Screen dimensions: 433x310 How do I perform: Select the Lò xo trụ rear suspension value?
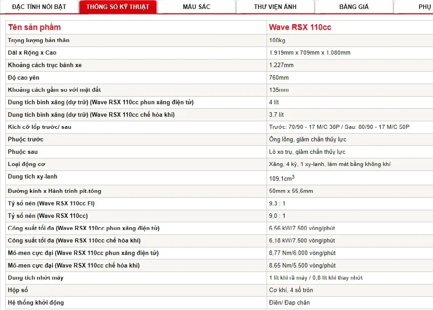coord(307,152)
